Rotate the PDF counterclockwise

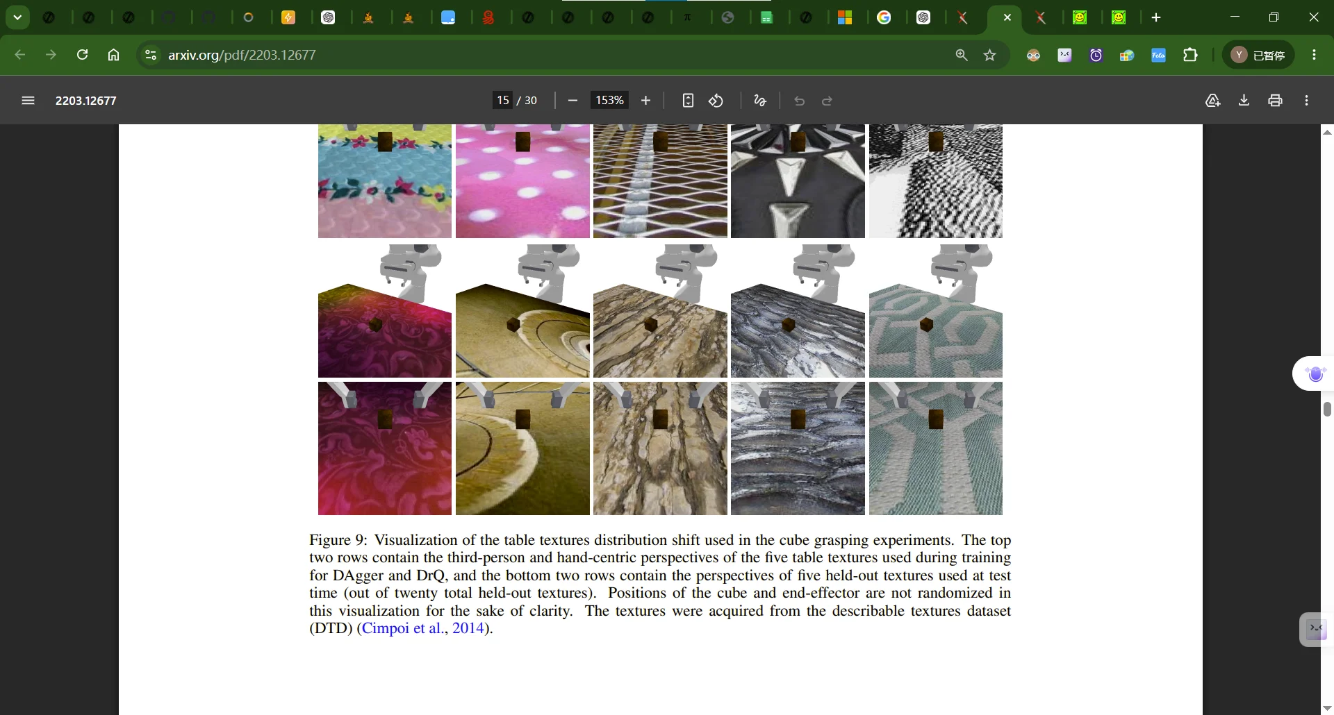click(x=716, y=101)
